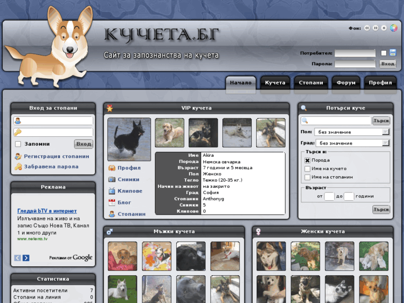Open the chihuahua female dog thumbnail
Viewport: 404px width, 303px height.
coord(374,289)
